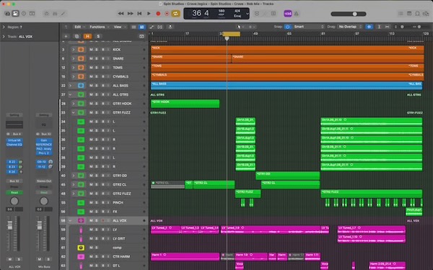Collapse the GTR1 FUZZ track stack
Viewport: 433px width, 270px height.
point(74,112)
